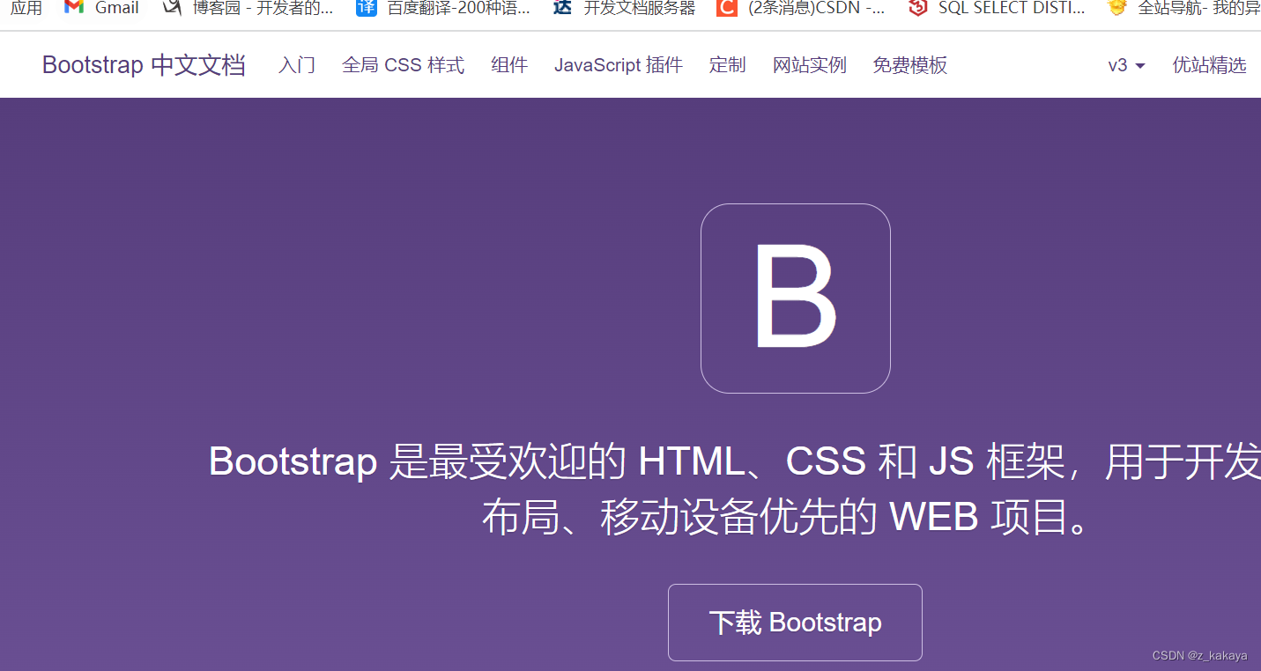Image resolution: width=1261 pixels, height=671 pixels.
Task: Click the Bootstrap 中文文档 brand link
Action: 144,65
